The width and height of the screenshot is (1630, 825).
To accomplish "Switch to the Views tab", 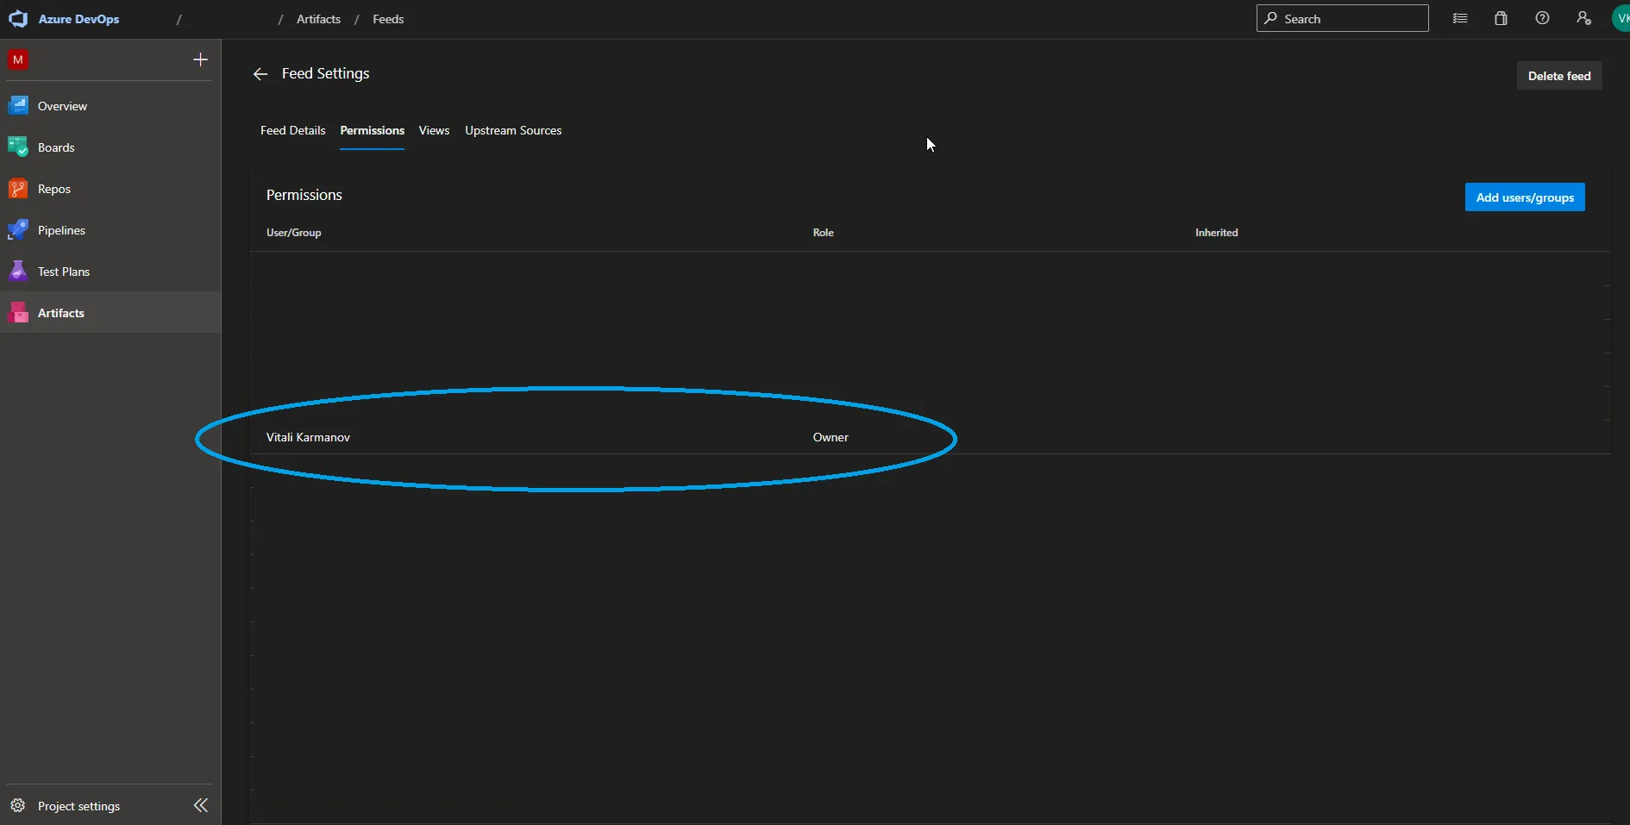I will tap(434, 131).
